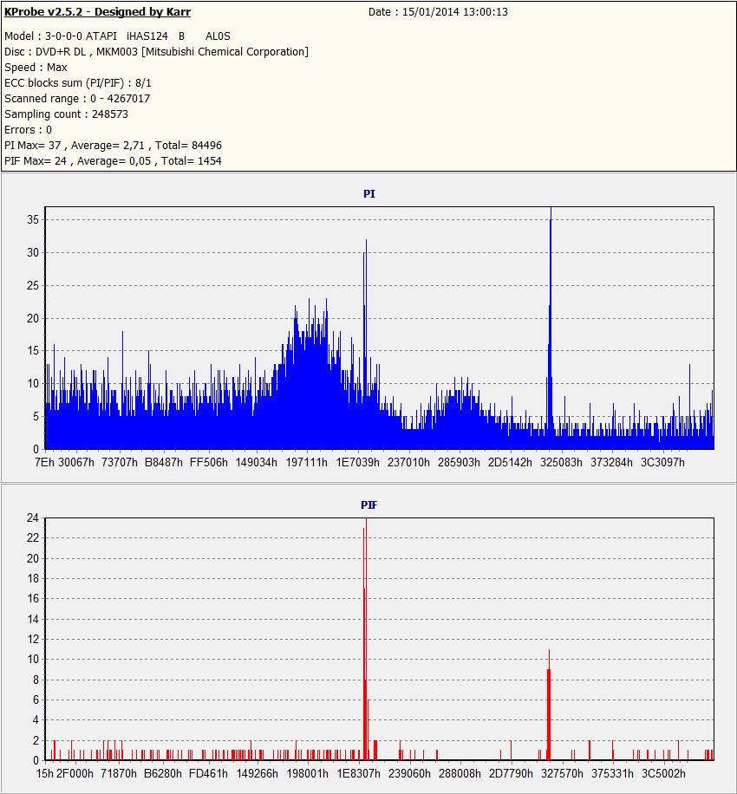This screenshot has width=737, height=794.
Task: Click PIF x-axis label 'FD461h'
Action: tap(208, 774)
